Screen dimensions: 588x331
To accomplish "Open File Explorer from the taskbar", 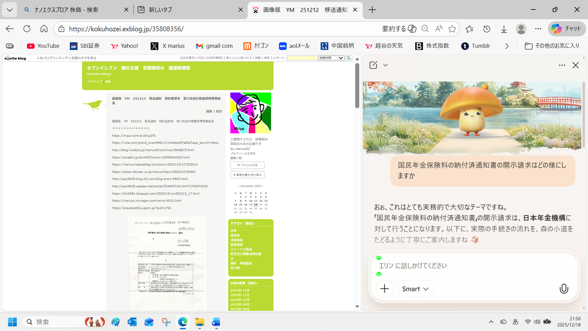I will (x=199, y=322).
